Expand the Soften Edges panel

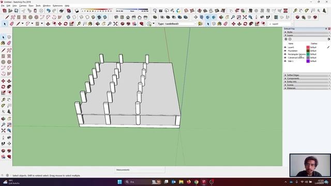(x=307, y=75)
